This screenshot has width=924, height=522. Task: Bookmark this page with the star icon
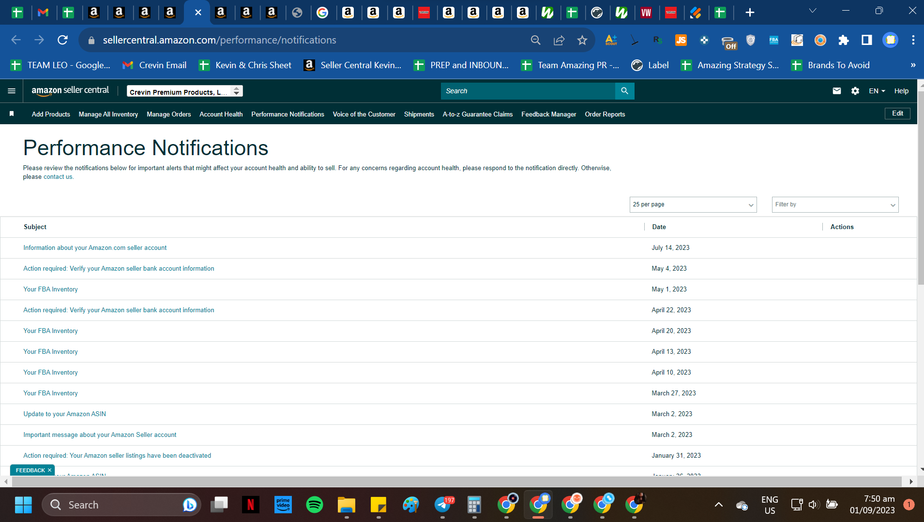point(582,40)
